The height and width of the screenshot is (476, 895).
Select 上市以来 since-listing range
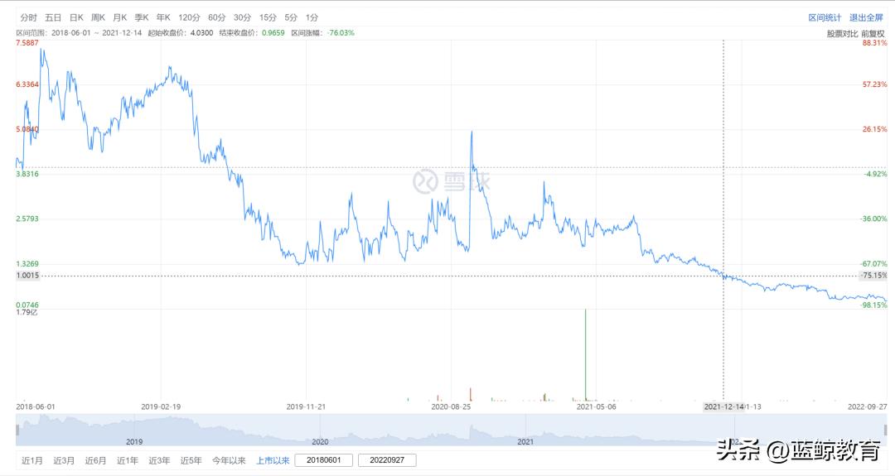(x=273, y=460)
